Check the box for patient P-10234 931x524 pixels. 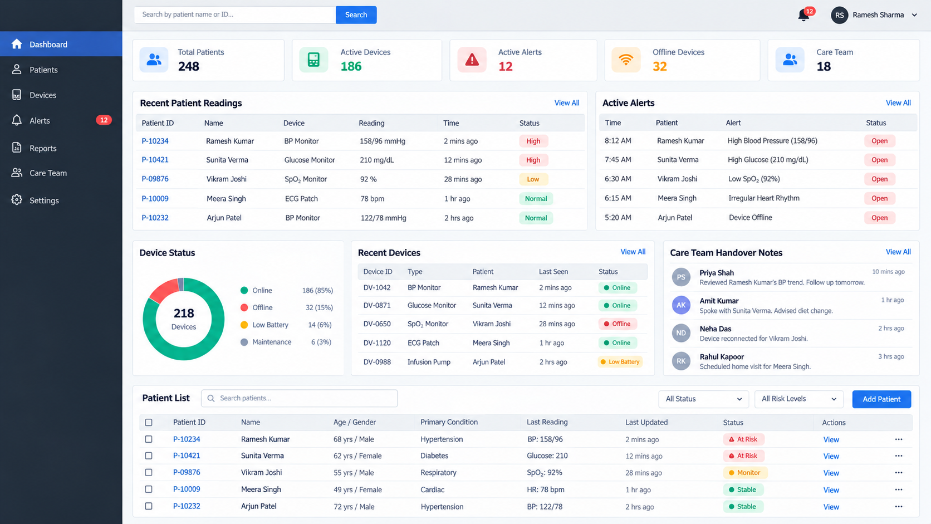click(x=149, y=439)
